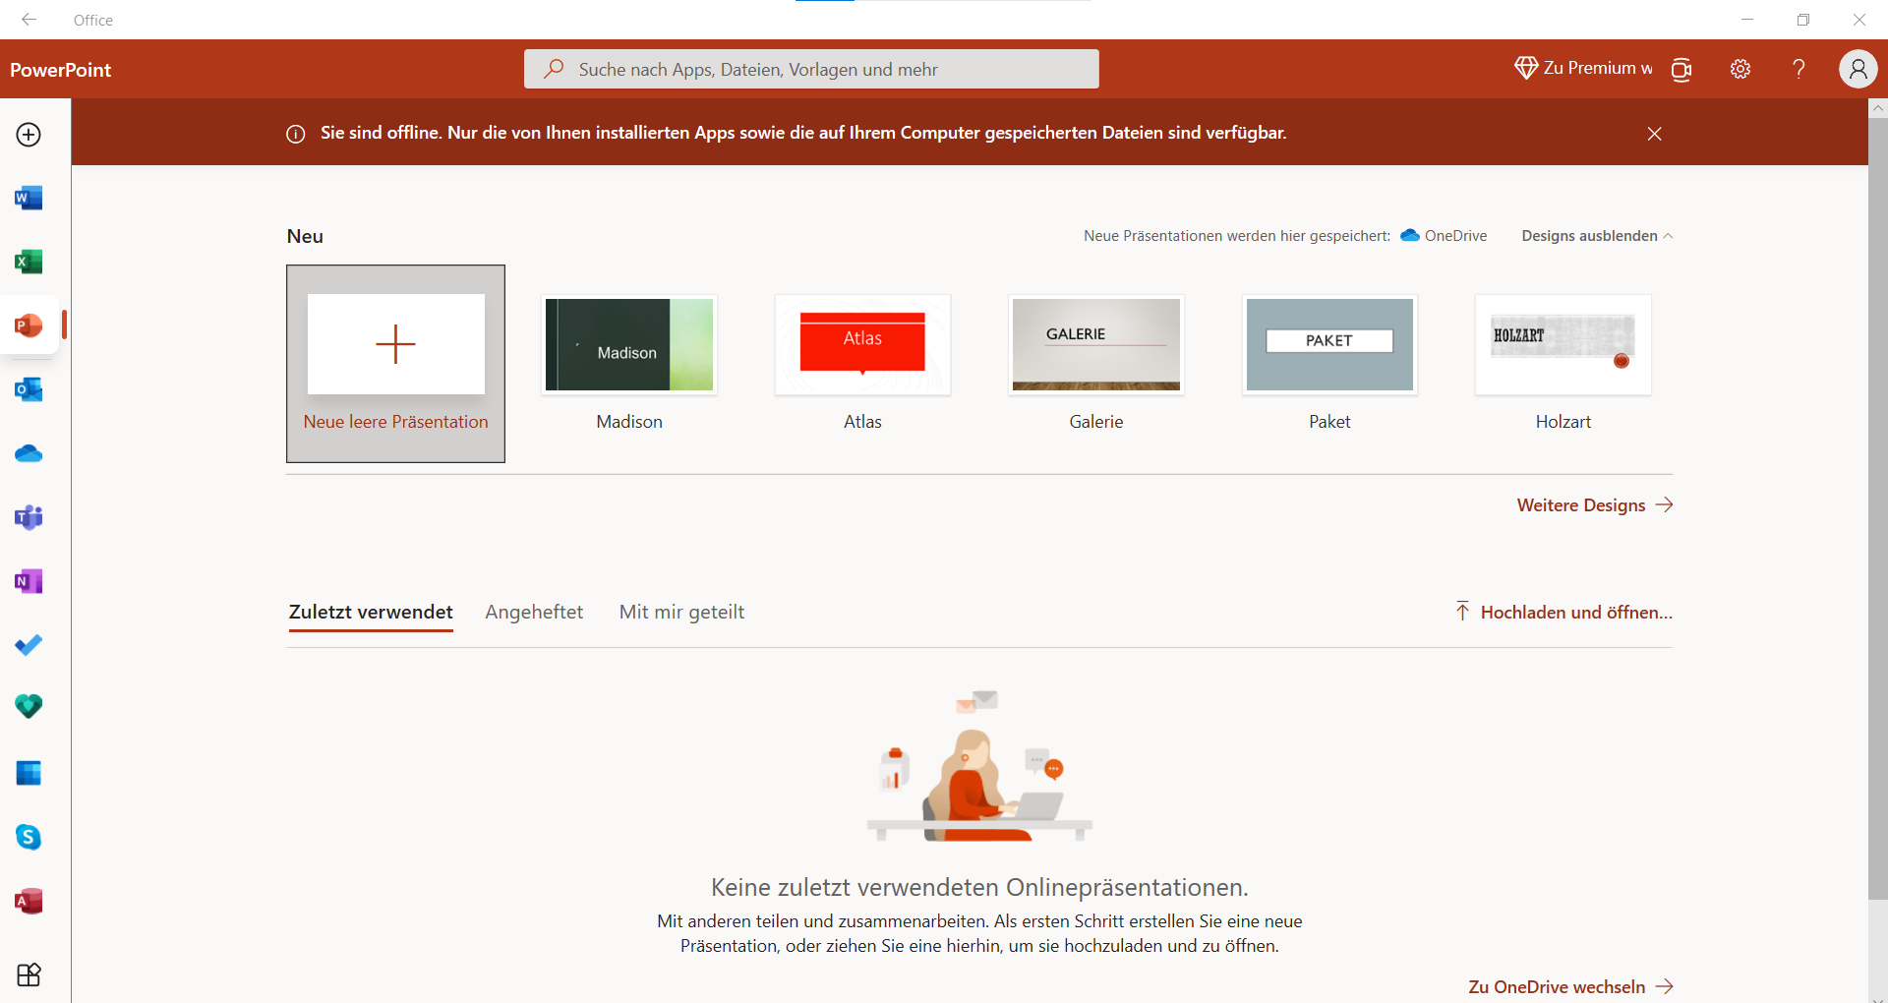Open OneNote from the sidebar
The image size is (1888, 1003).
29,581
